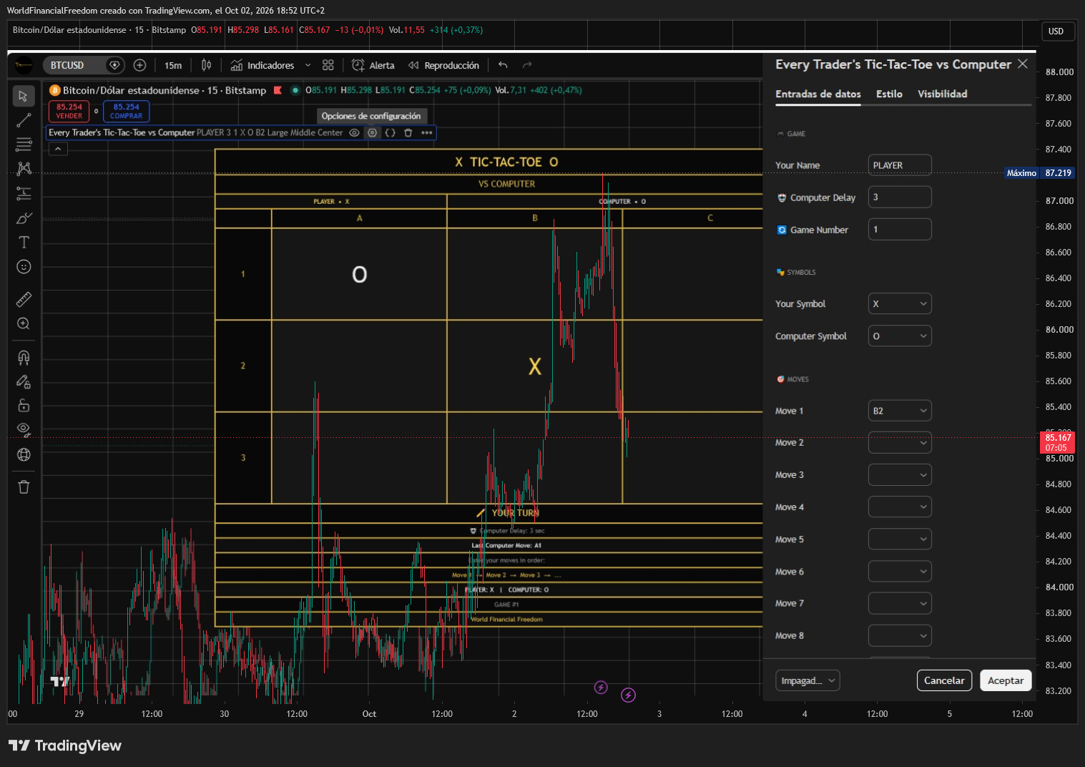Image resolution: width=1085 pixels, height=767 pixels.
Task: Select the trend line drawing tool
Action: pos(24,120)
